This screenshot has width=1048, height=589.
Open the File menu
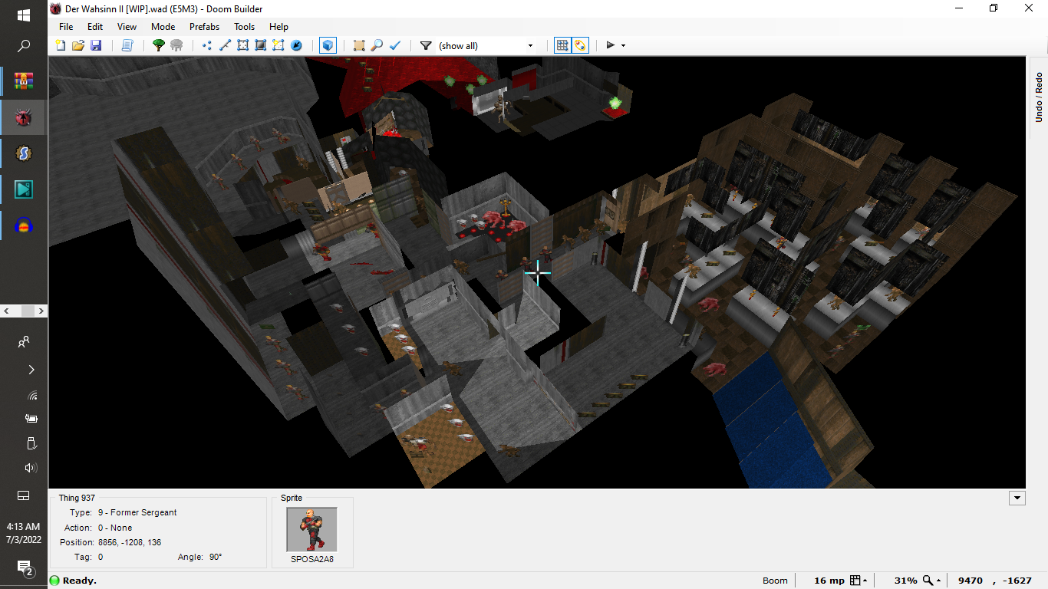66,26
